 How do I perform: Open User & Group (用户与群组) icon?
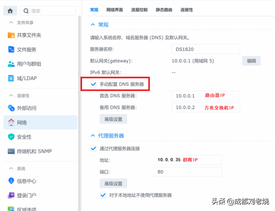pos(11,64)
